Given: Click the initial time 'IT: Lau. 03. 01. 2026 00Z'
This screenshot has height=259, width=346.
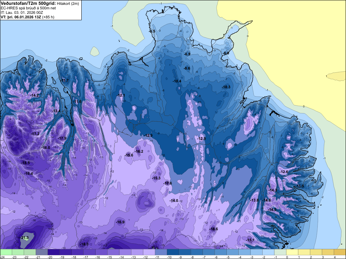Looking at the screenshot, I should [x=22, y=12].
